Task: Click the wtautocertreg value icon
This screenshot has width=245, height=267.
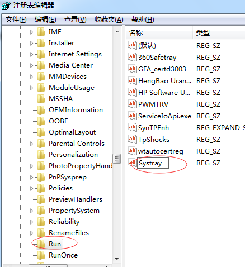Action: (x=133, y=151)
